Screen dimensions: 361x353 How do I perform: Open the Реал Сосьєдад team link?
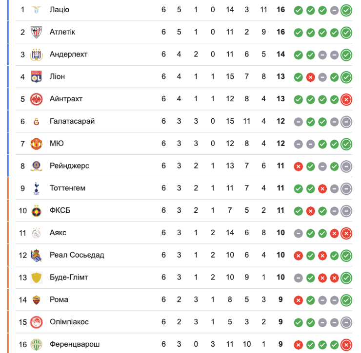click(x=77, y=255)
